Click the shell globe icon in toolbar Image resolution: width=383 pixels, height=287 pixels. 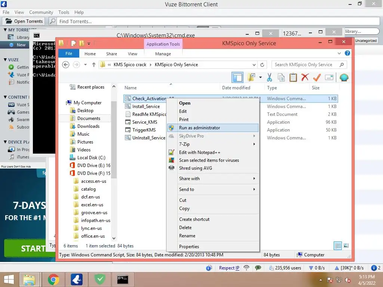(x=344, y=77)
